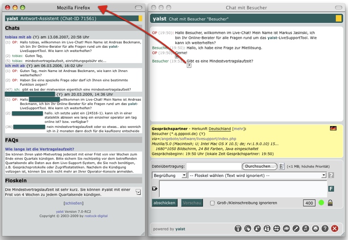The width and height of the screenshot is (348, 240).
Task: Click the printer icon in chat toolbar
Action: point(315,228)
